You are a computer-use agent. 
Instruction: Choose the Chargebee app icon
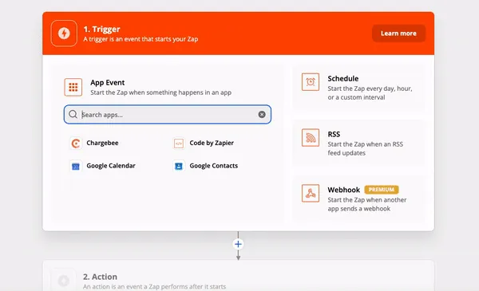coord(76,143)
